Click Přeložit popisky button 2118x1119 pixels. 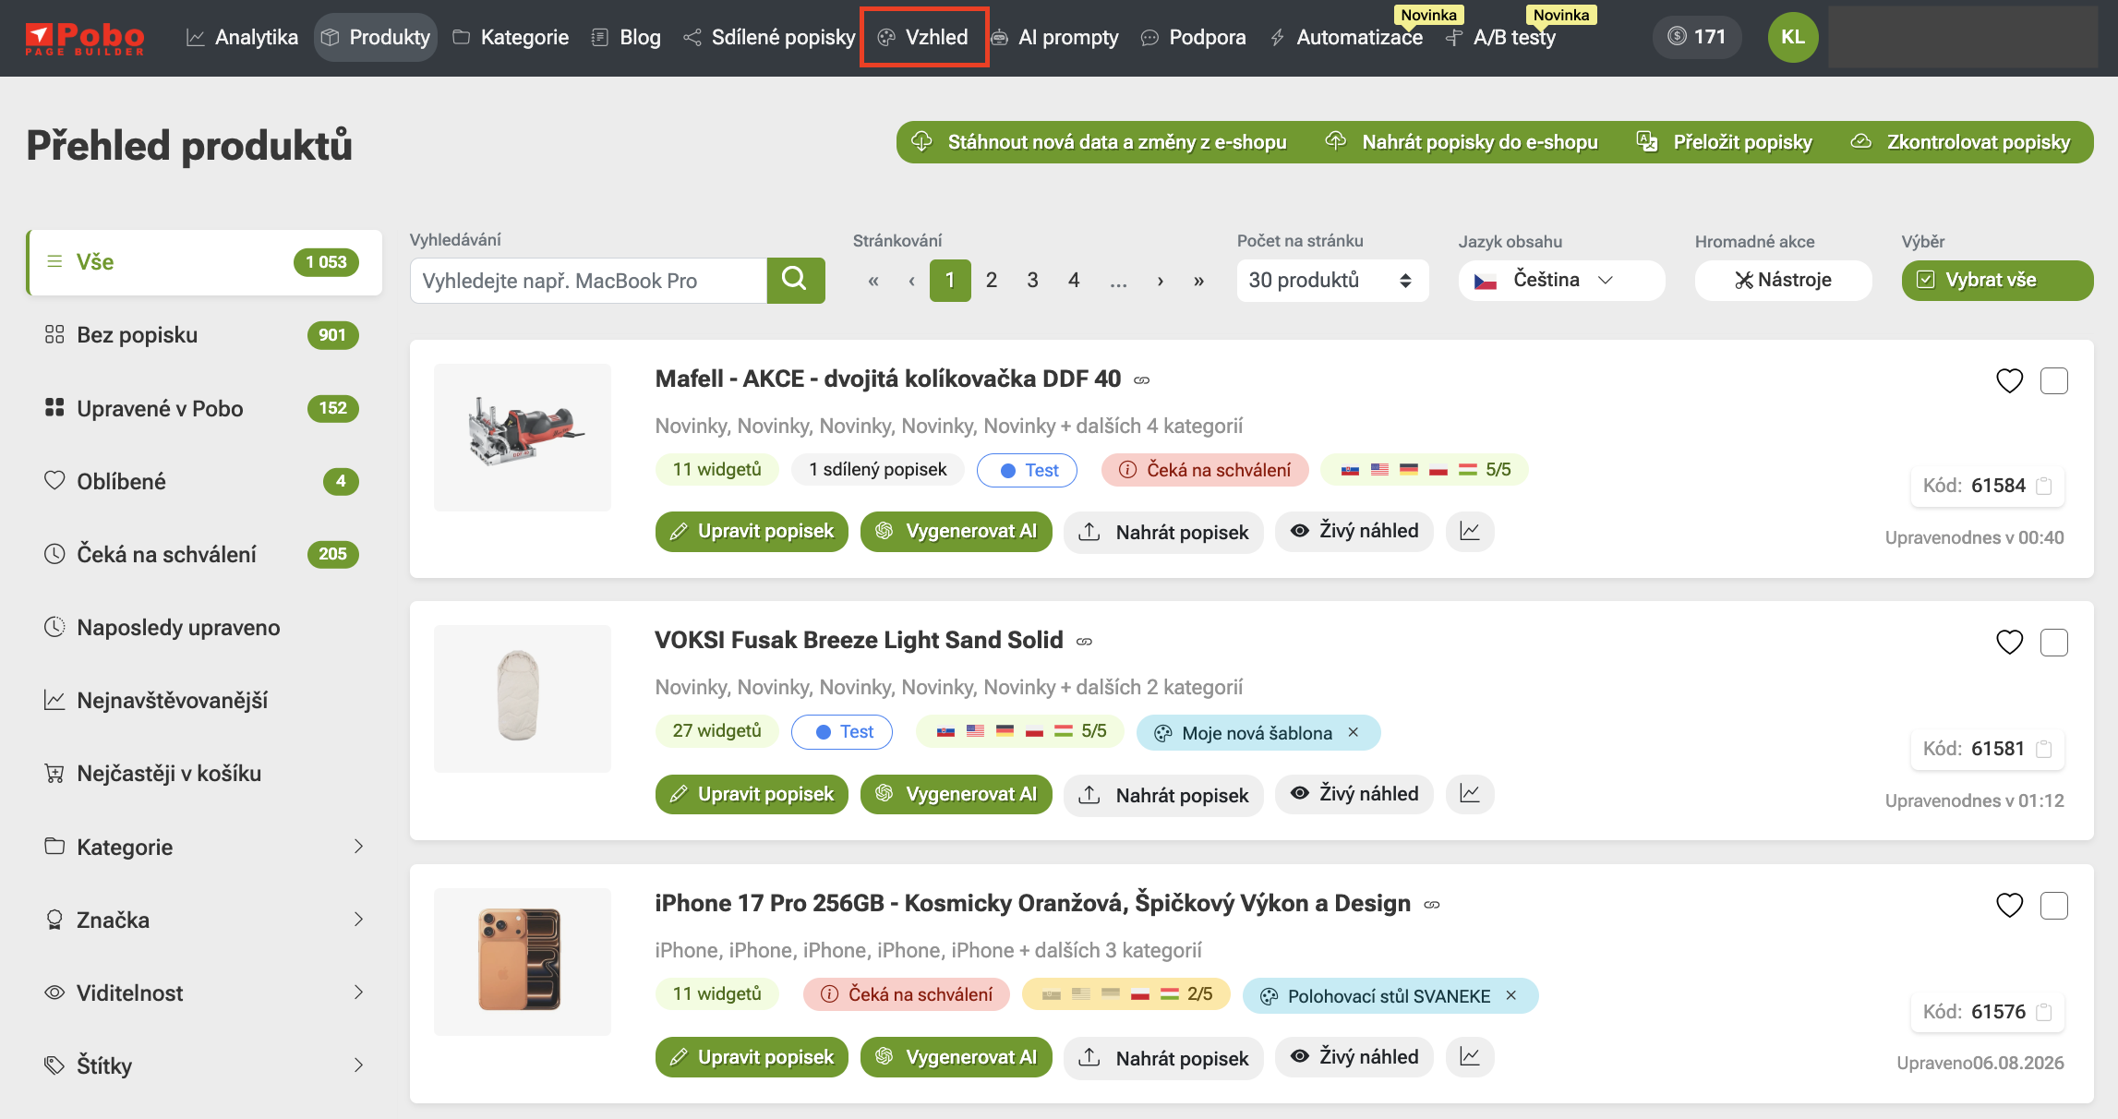click(1725, 142)
